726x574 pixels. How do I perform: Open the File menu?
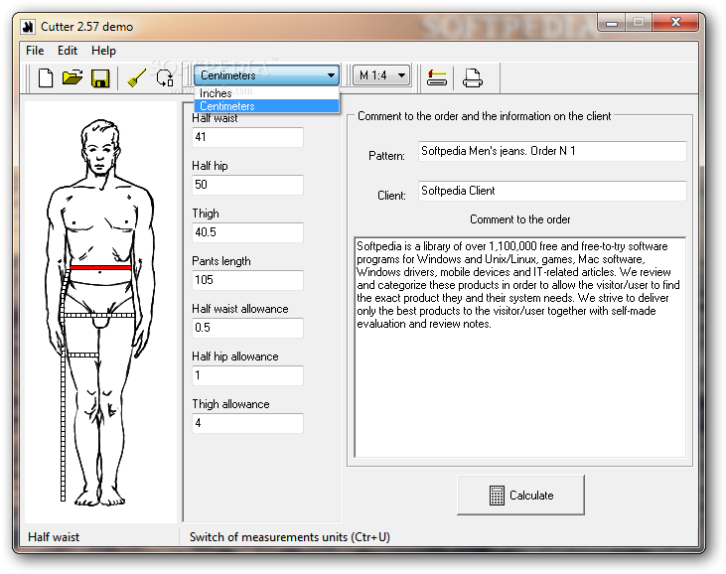point(35,51)
